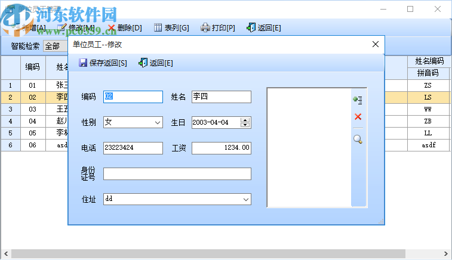Maximize the main window
The width and height of the screenshot is (452, 260).
click(x=410, y=9)
